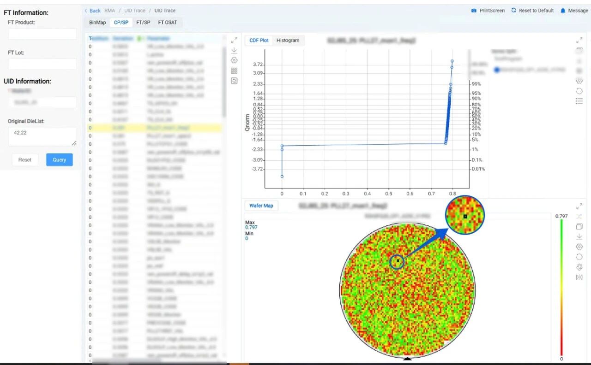Click the grid icon beside parameter table
Viewport: 591px width, 365px height.
coord(234,71)
